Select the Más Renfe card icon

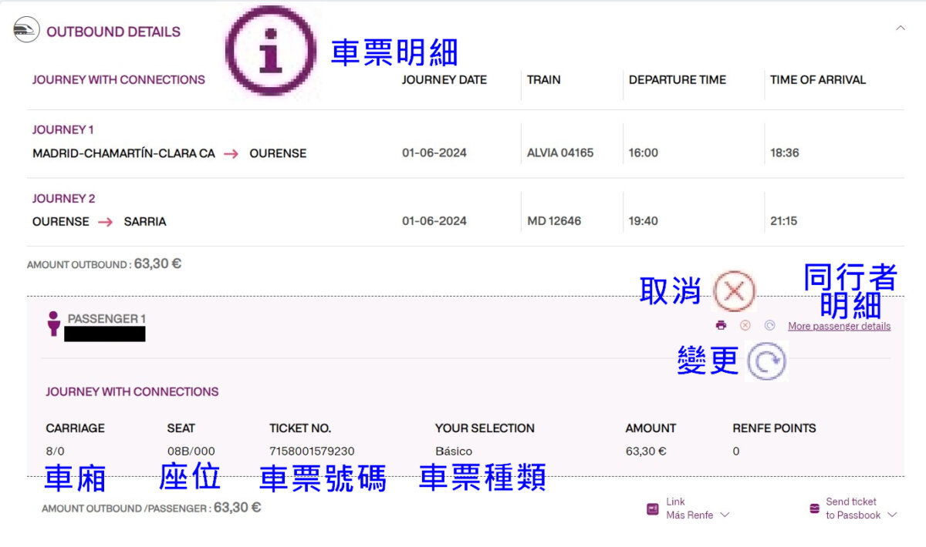click(x=652, y=508)
